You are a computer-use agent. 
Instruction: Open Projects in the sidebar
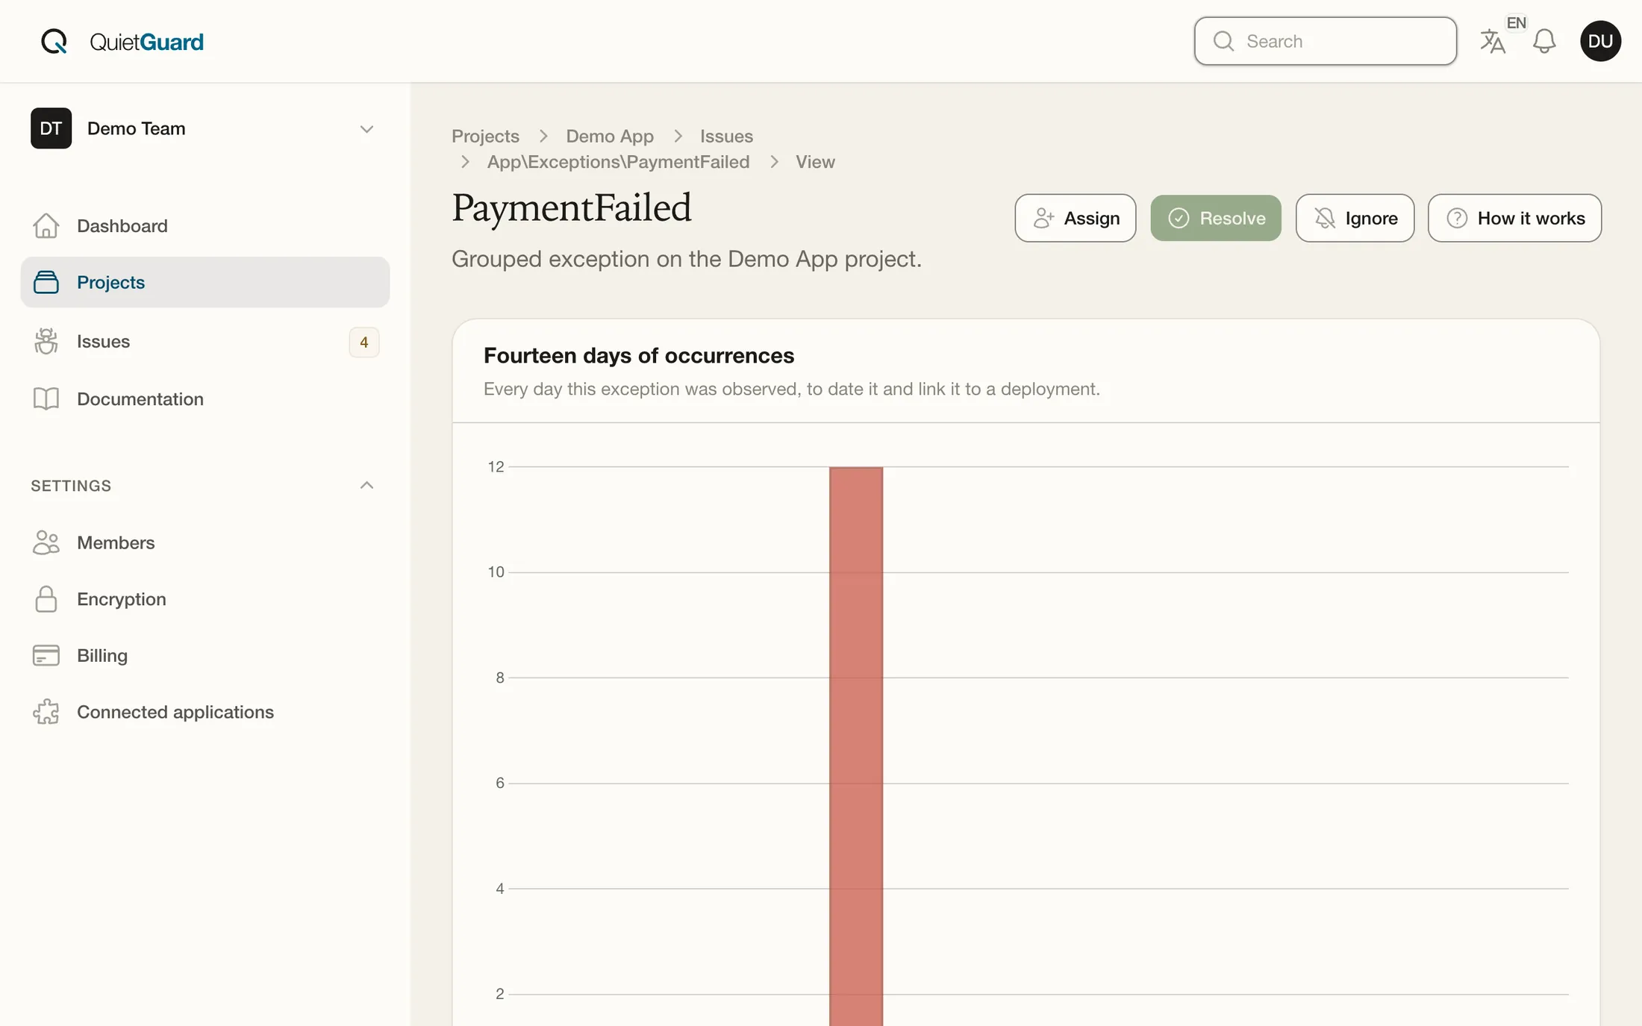coord(205,282)
